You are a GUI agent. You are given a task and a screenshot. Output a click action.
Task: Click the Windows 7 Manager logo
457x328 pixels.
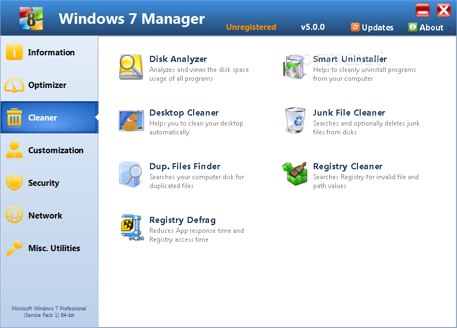[x=31, y=19]
